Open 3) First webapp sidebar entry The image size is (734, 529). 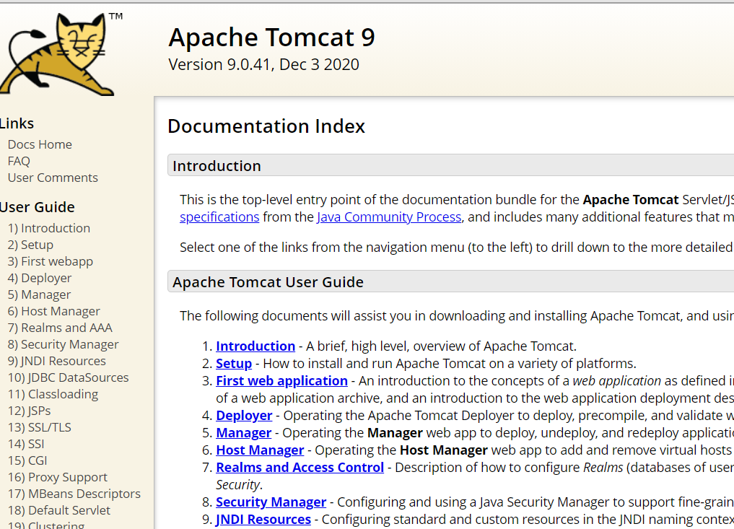(x=51, y=261)
